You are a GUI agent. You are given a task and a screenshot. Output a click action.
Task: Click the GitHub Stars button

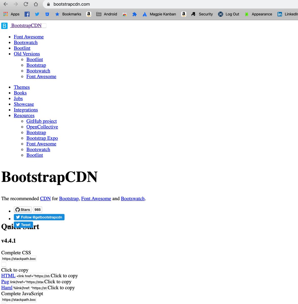(23, 210)
